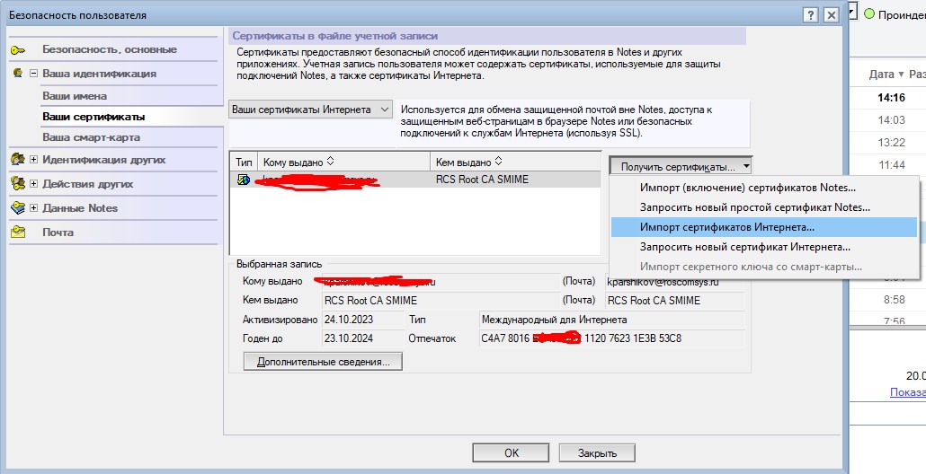Choose Импорт сертификатов Интернета

point(764,227)
